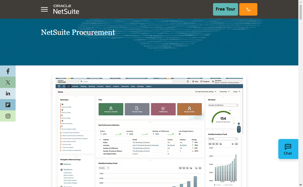Viewport: 303px width, 187px height.
Task: Open the hamburger navigation menu
Action: click(x=44, y=9)
